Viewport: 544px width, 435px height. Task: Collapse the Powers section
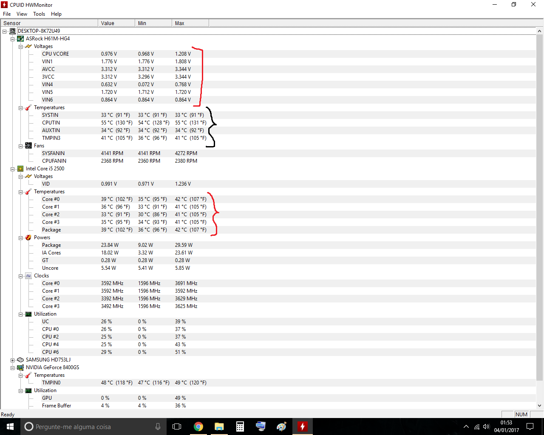pyautogui.click(x=20, y=238)
